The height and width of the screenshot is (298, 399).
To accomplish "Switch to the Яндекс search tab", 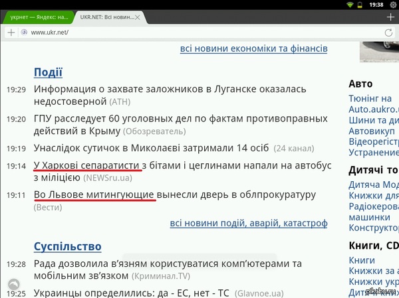I will click(37, 15).
